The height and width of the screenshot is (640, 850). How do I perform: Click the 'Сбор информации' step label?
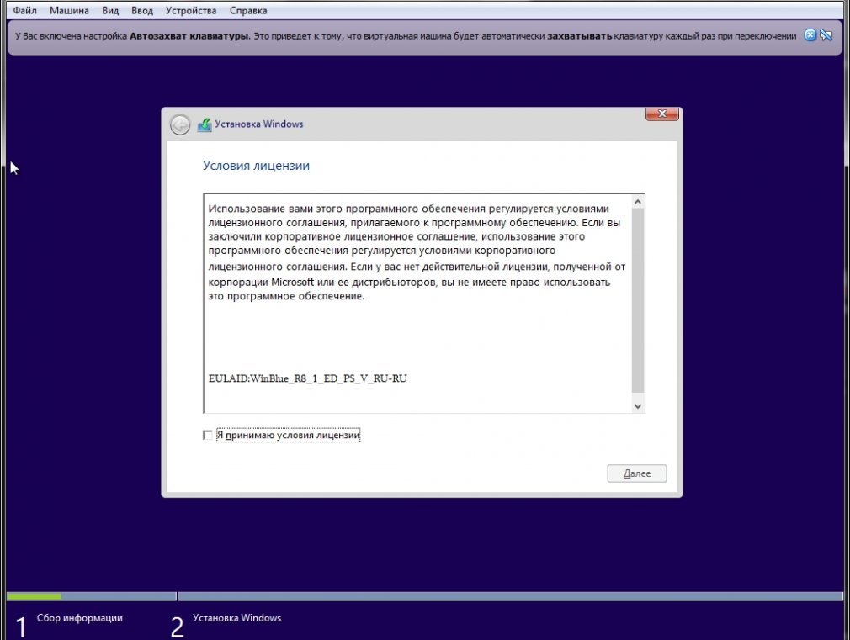80,618
